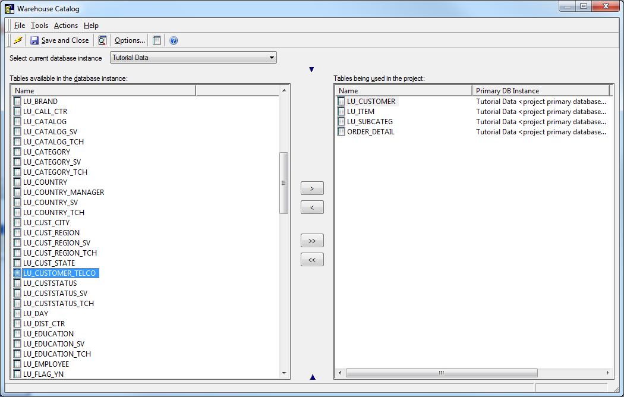Click the magnifier table preview toolbar icon
This screenshot has height=397, width=624.
[x=102, y=40]
